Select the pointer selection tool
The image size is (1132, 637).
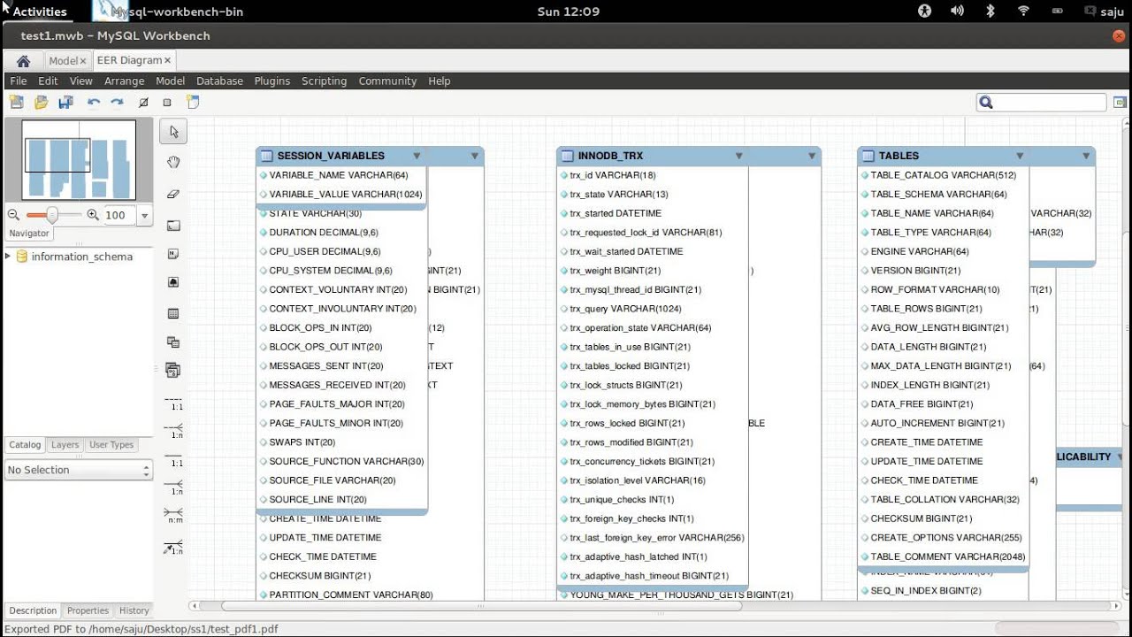tap(173, 132)
